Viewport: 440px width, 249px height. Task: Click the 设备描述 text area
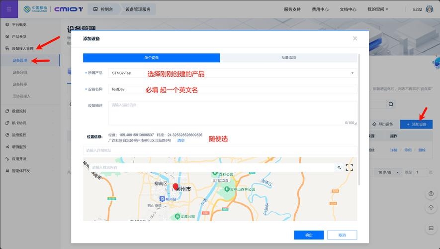pos(233,113)
